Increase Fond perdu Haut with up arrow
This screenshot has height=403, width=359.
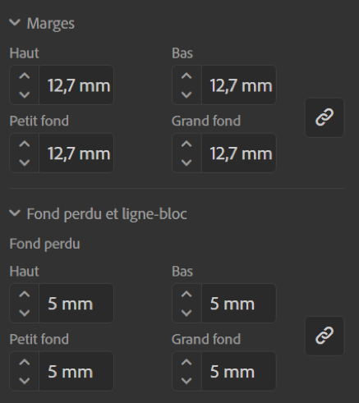tap(25, 295)
